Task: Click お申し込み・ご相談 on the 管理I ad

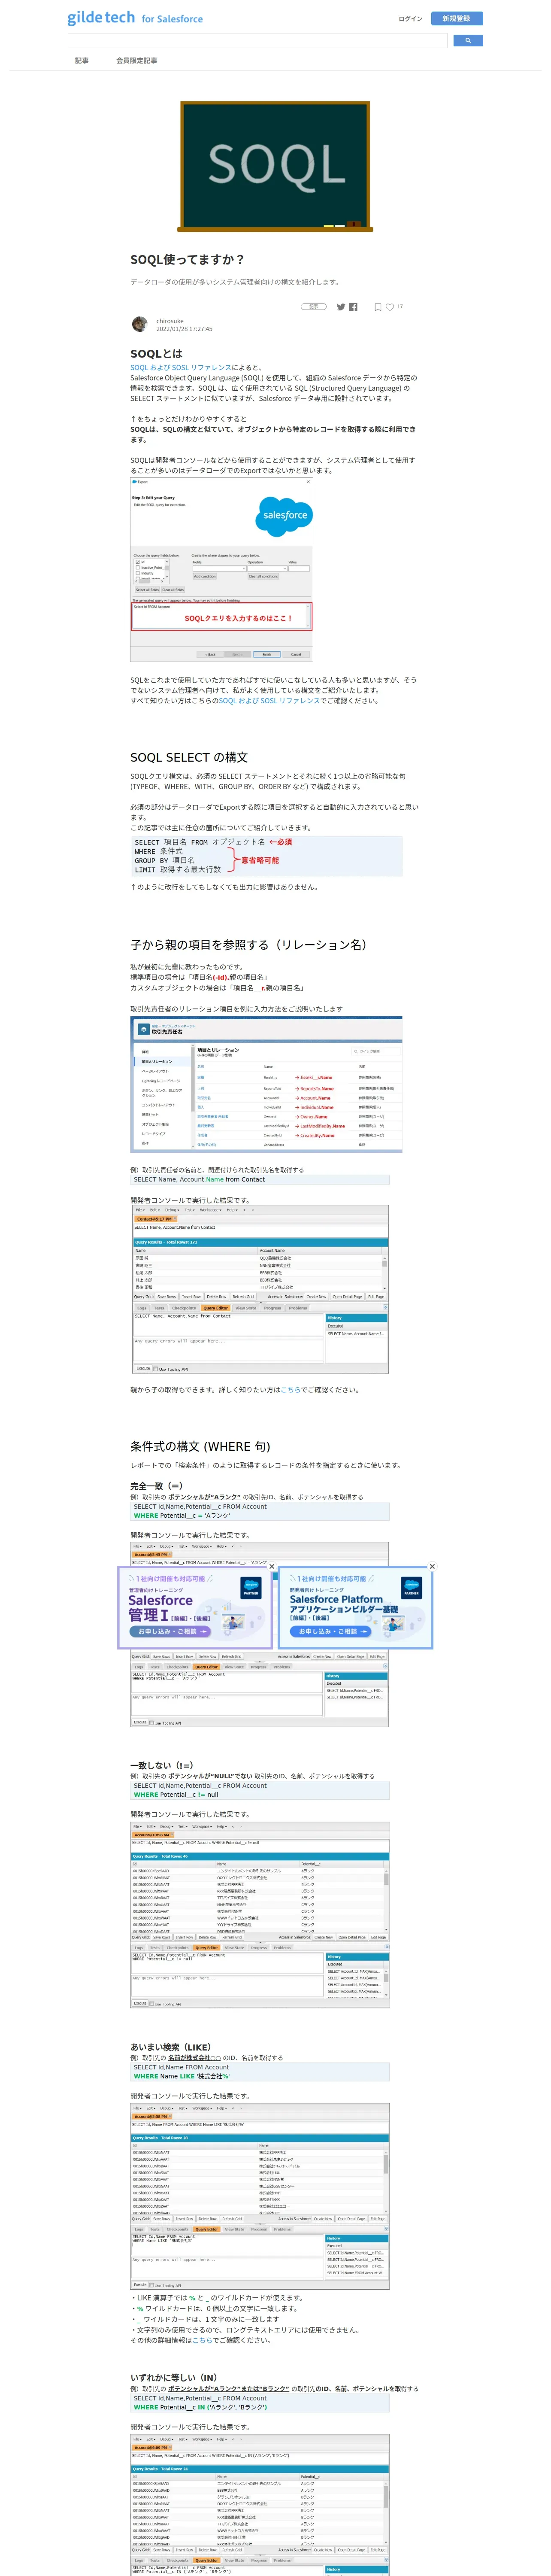Action: 171,1632
